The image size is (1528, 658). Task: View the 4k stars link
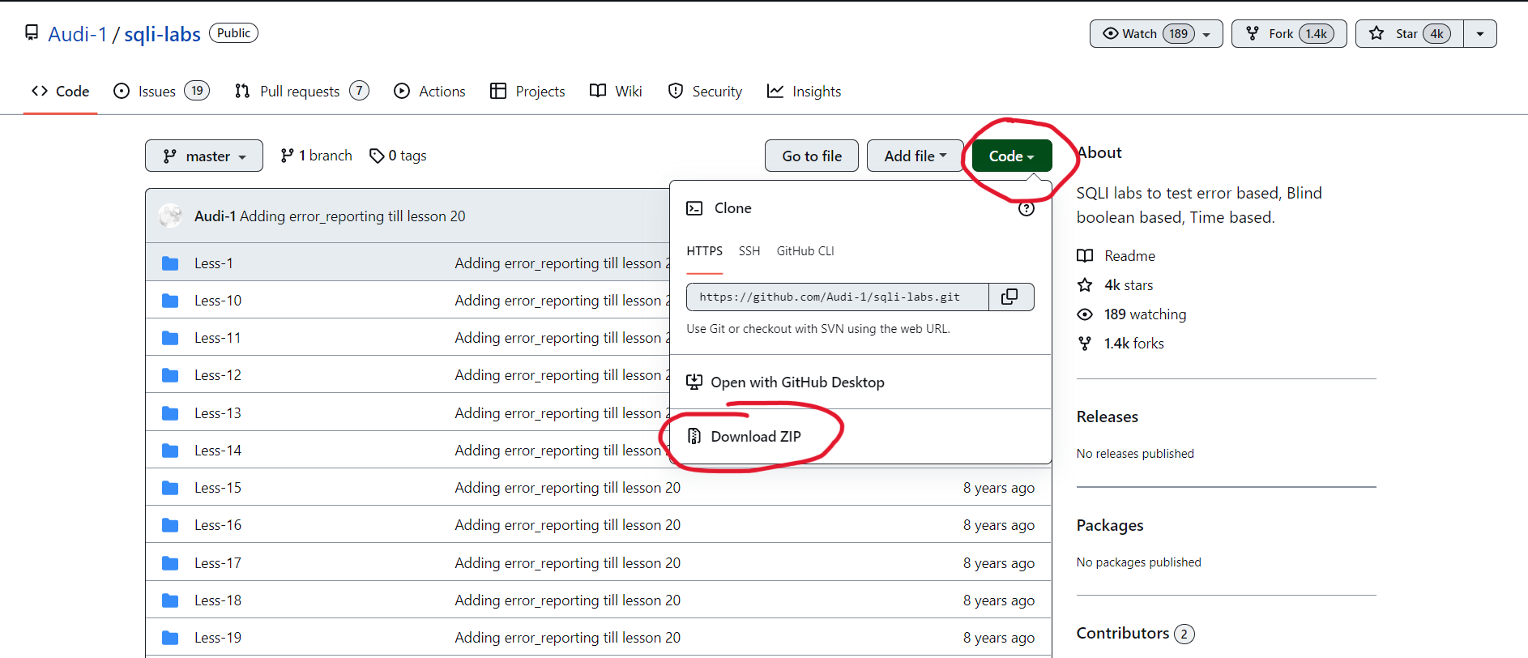coord(1115,285)
